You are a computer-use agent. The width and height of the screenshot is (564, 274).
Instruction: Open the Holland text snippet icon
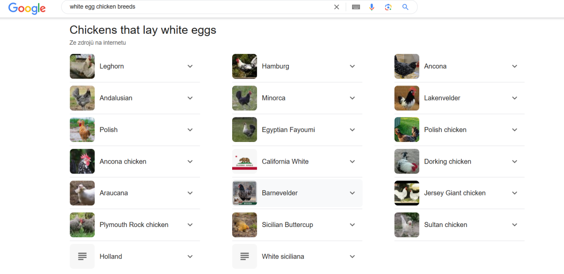coord(82,256)
